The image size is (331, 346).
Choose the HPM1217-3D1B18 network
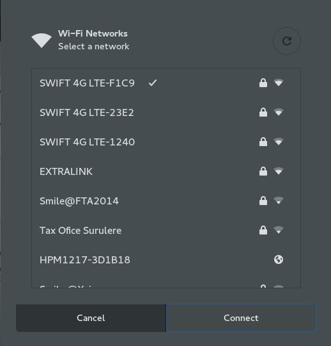point(166,259)
